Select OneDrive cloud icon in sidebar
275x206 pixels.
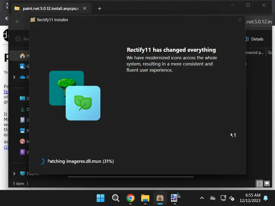[x=23, y=77]
